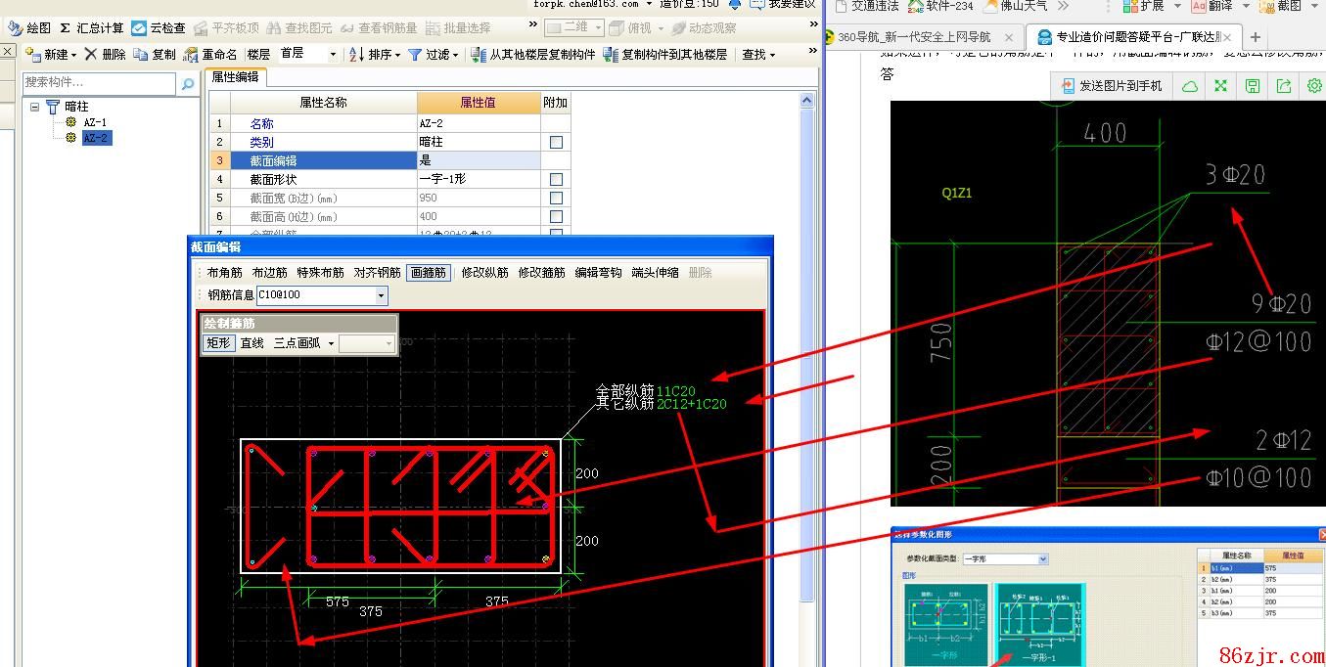Image resolution: width=1326 pixels, height=667 pixels.
Task: Open the green settings gear icon
Action: tap(1314, 86)
